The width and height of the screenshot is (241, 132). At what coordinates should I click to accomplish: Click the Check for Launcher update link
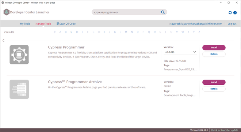(x=225, y=130)
